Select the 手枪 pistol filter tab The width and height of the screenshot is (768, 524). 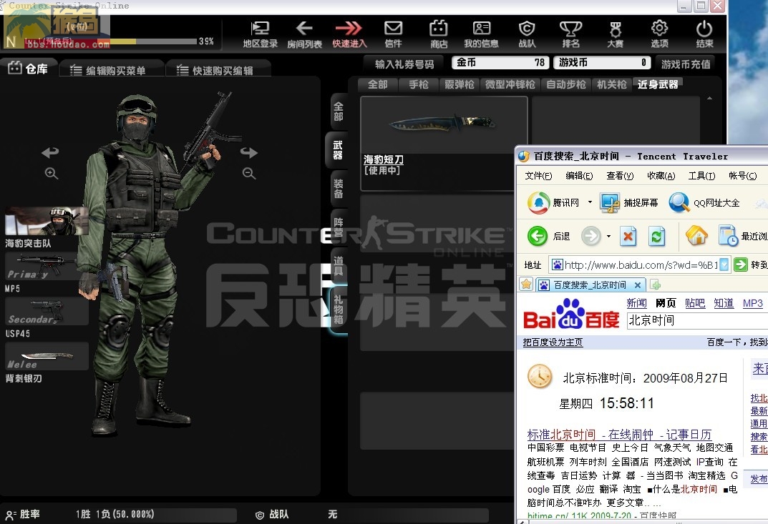[x=419, y=84]
